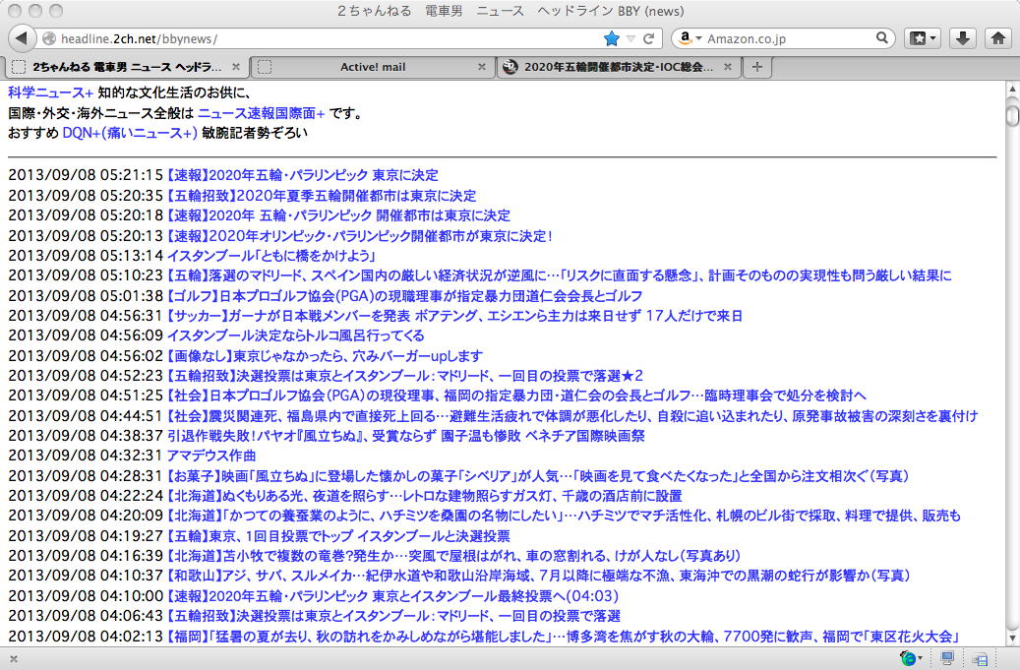Open 【ゴルフ】日本プロゴルフ協会 headline
The width and height of the screenshot is (1020, 670).
coord(405,296)
